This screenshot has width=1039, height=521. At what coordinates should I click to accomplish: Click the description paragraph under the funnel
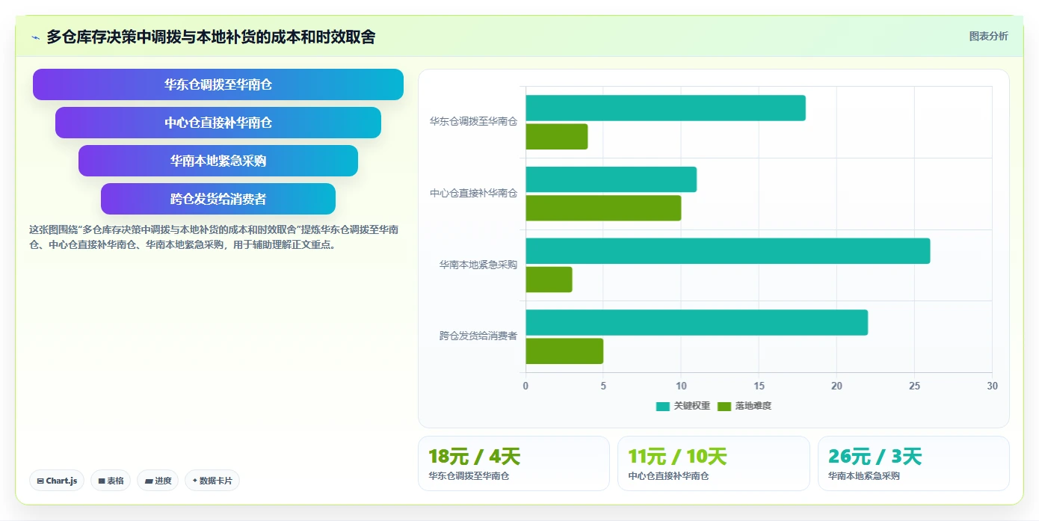click(x=214, y=237)
